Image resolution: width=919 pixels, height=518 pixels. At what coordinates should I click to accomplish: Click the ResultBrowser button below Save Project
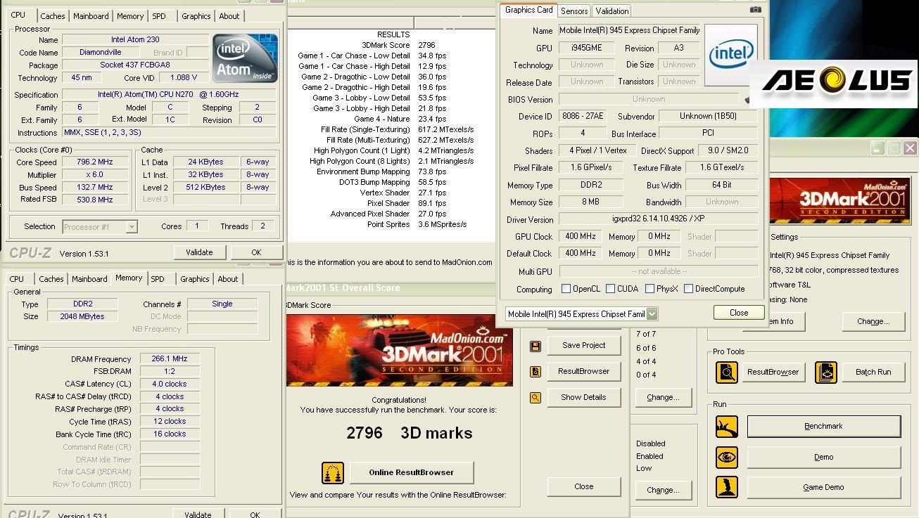click(584, 371)
